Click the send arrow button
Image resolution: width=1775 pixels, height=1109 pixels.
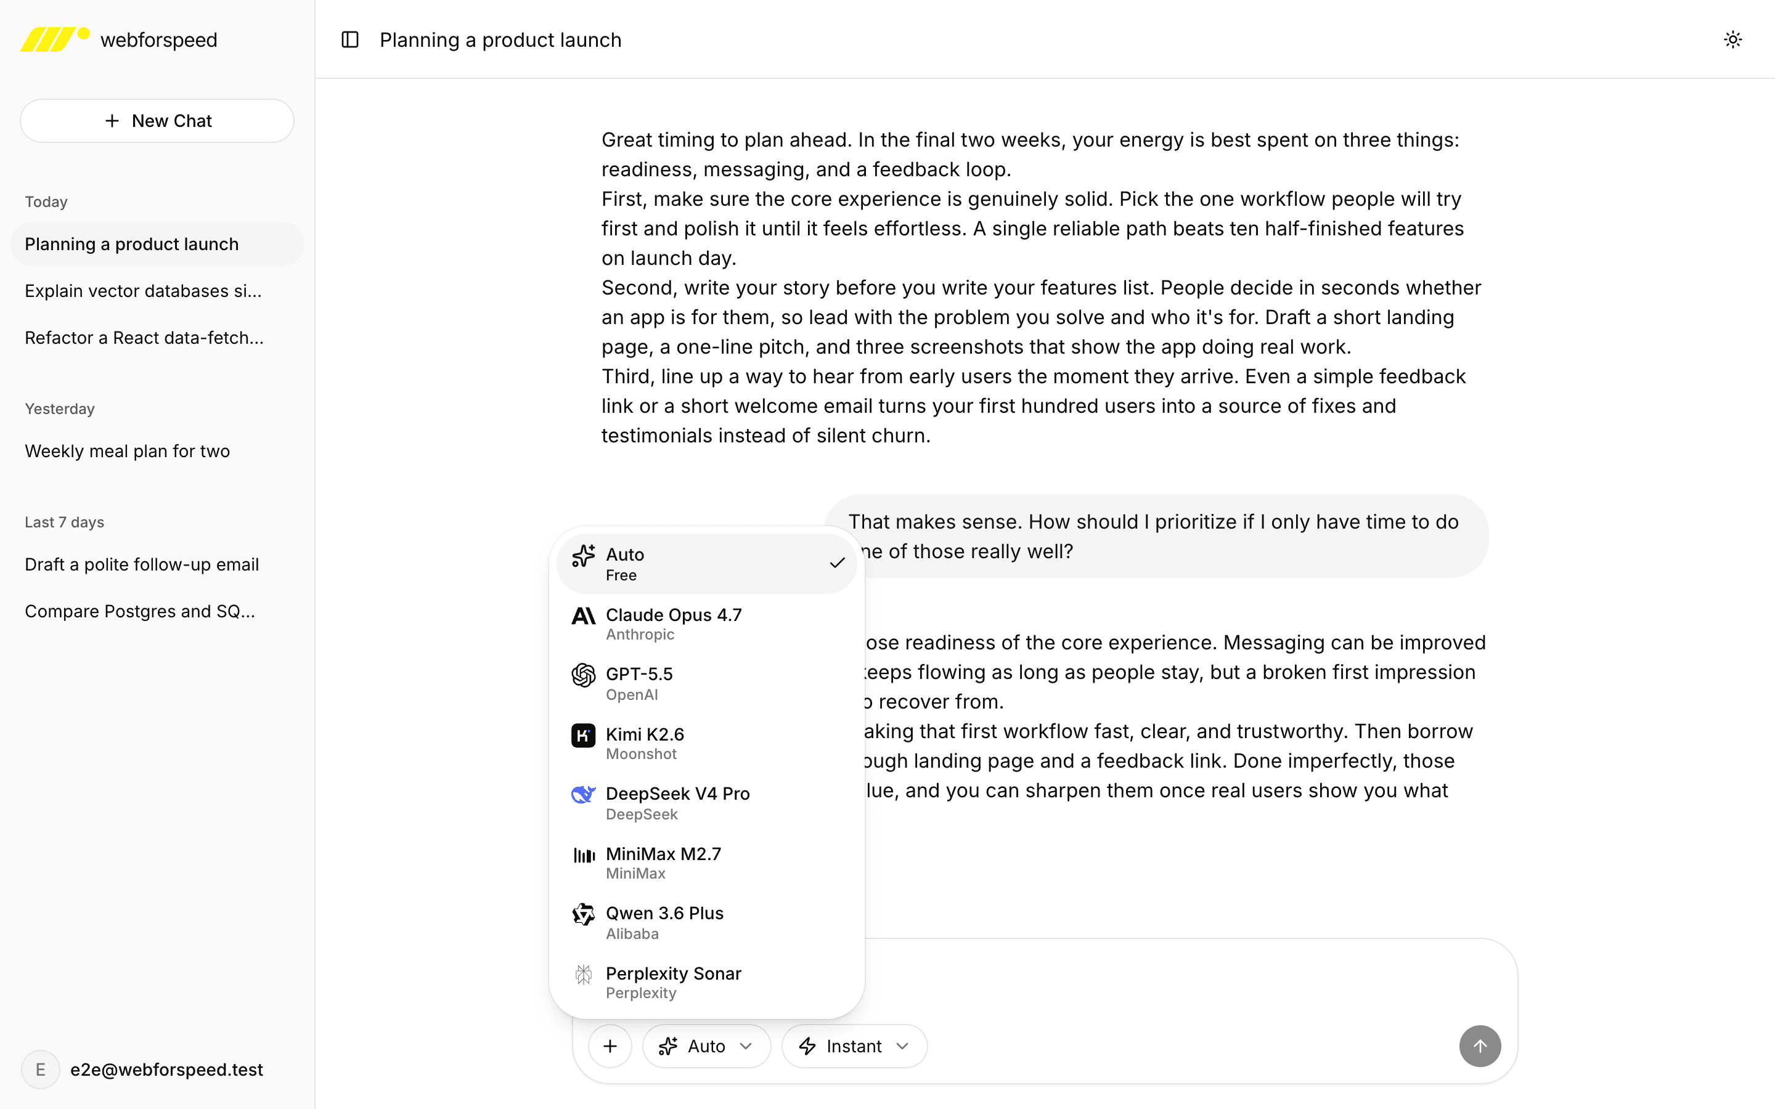click(x=1479, y=1045)
